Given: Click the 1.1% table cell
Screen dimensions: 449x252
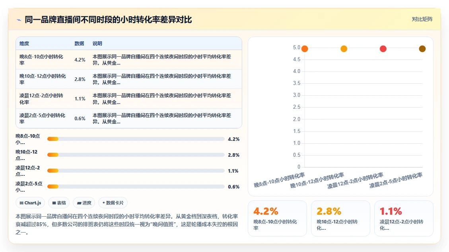Looking at the screenshot, I should click(x=80, y=98).
